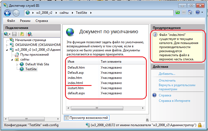Select iisstart.htm in the document list
This screenshot has height=131, width=208.
[76, 88]
